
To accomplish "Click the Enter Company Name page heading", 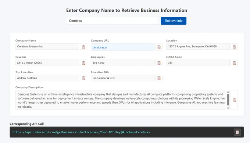I will pyautogui.click(x=126, y=10).
